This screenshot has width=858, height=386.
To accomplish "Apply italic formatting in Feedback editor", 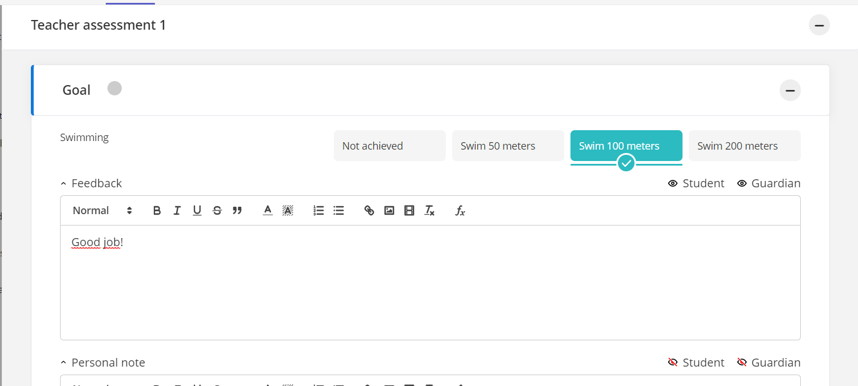I will [x=177, y=211].
